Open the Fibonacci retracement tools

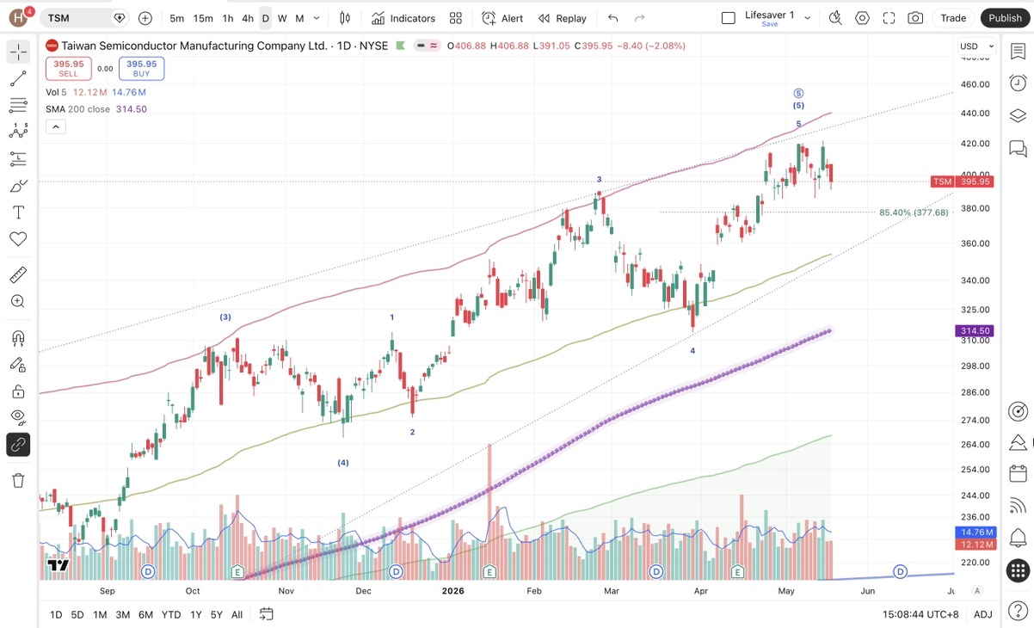[18, 106]
